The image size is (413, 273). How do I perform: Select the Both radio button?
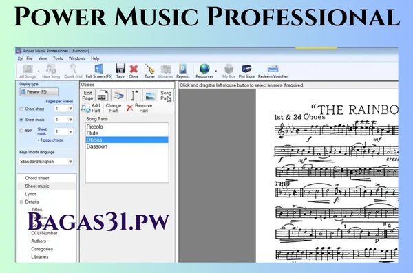click(x=21, y=131)
